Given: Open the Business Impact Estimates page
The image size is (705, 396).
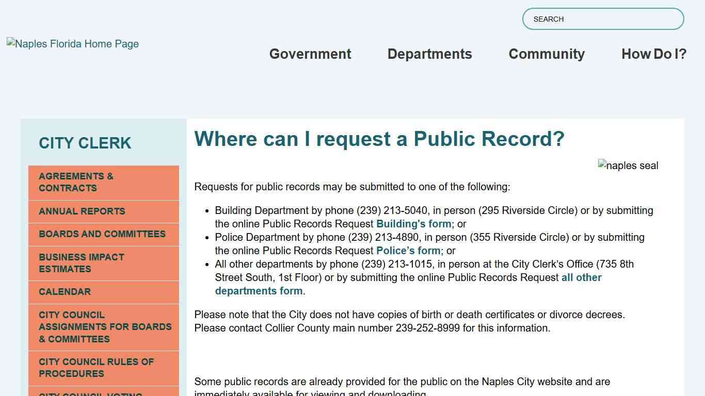Looking at the screenshot, I should [x=103, y=263].
